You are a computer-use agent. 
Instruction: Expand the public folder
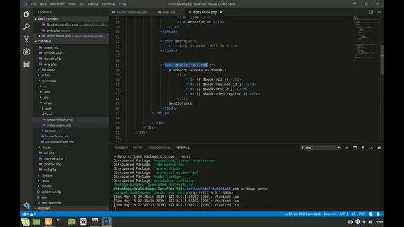pyautogui.click(x=45, y=75)
